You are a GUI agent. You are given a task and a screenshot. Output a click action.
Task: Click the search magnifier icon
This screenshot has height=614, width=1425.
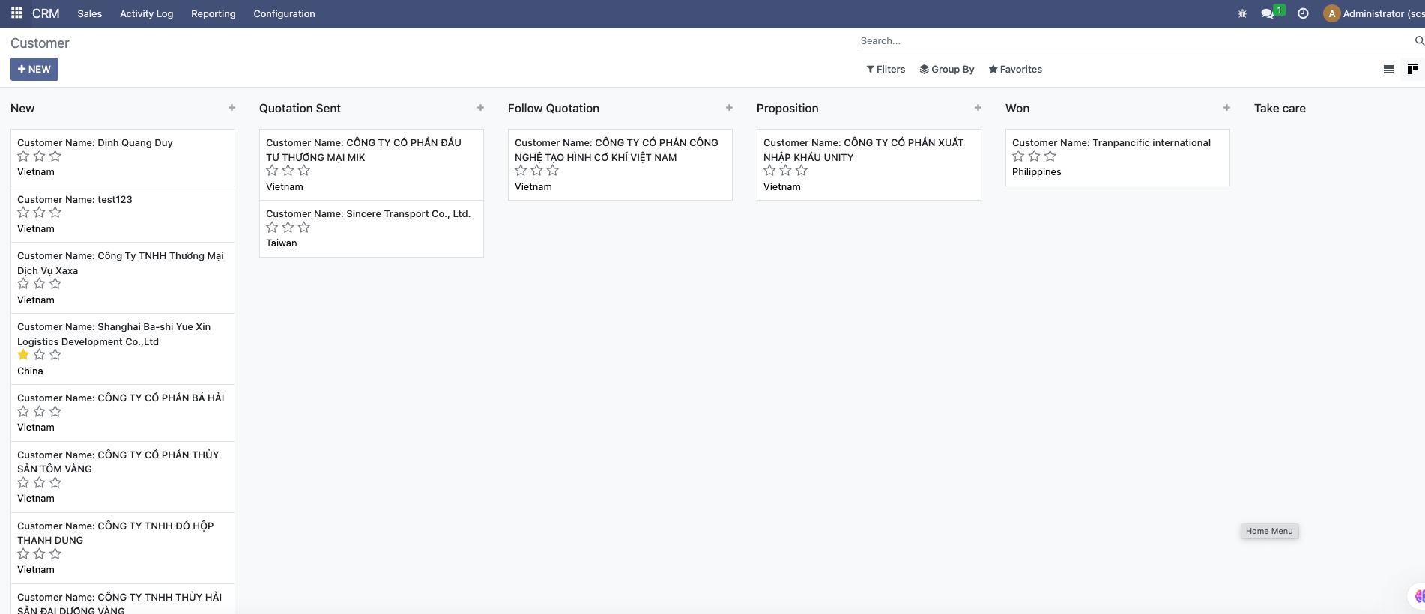[x=1418, y=40]
